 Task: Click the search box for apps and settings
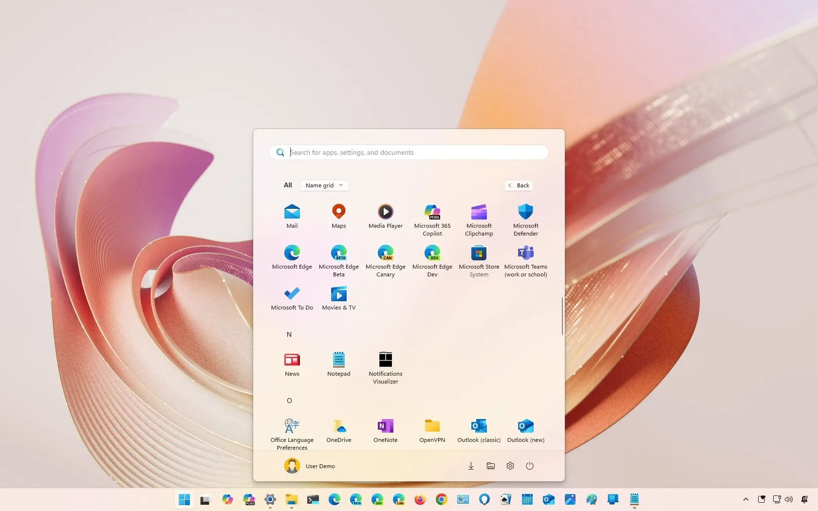tap(409, 152)
